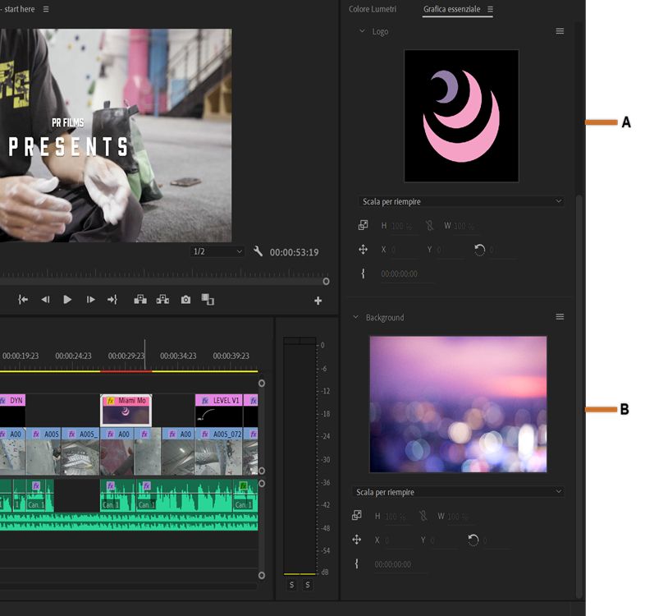Viewport: 645px width, 616px height.
Task: Click timeline ruler at 00:00:34:23
Action: coord(178,356)
